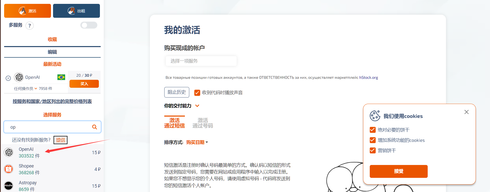The image size is (490, 192).
Task: Open the full price list link
Action: (52, 101)
